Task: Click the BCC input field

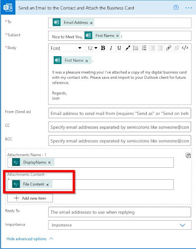Action: click(x=119, y=140)
